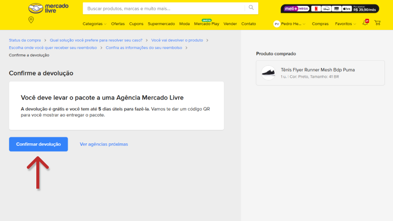
Task: Open the Cupons menu item
Action: coord(136,24)
